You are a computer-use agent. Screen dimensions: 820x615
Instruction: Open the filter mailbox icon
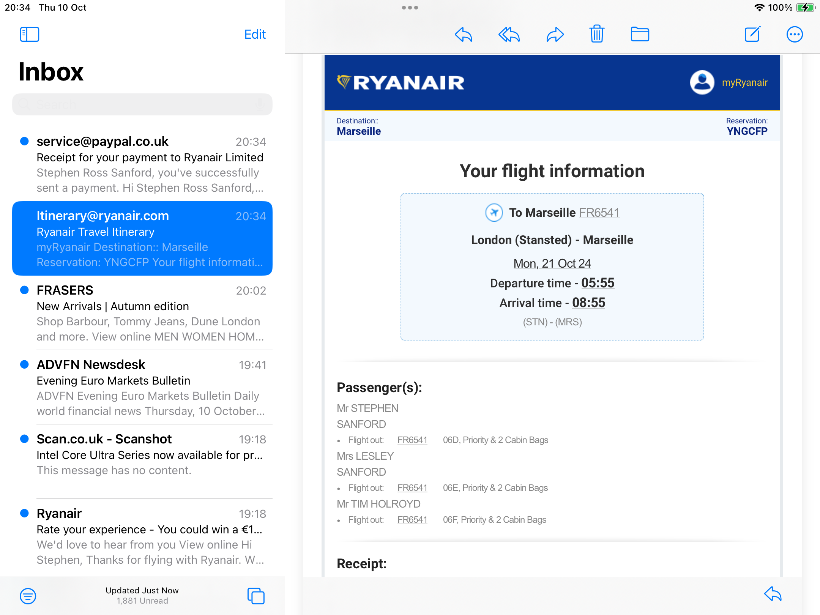point(28,596)
